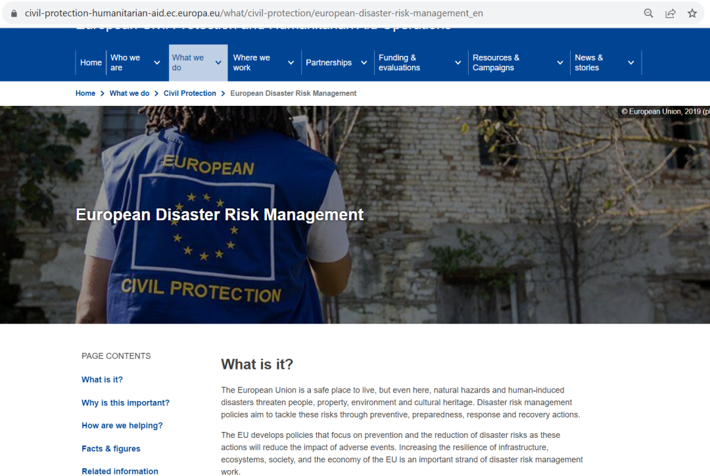The width and height of the screenshot is (710, 476).
Task: Click the PAGE CONTENTS heading text
Action: pyautogui.click(x=116, y=356)
